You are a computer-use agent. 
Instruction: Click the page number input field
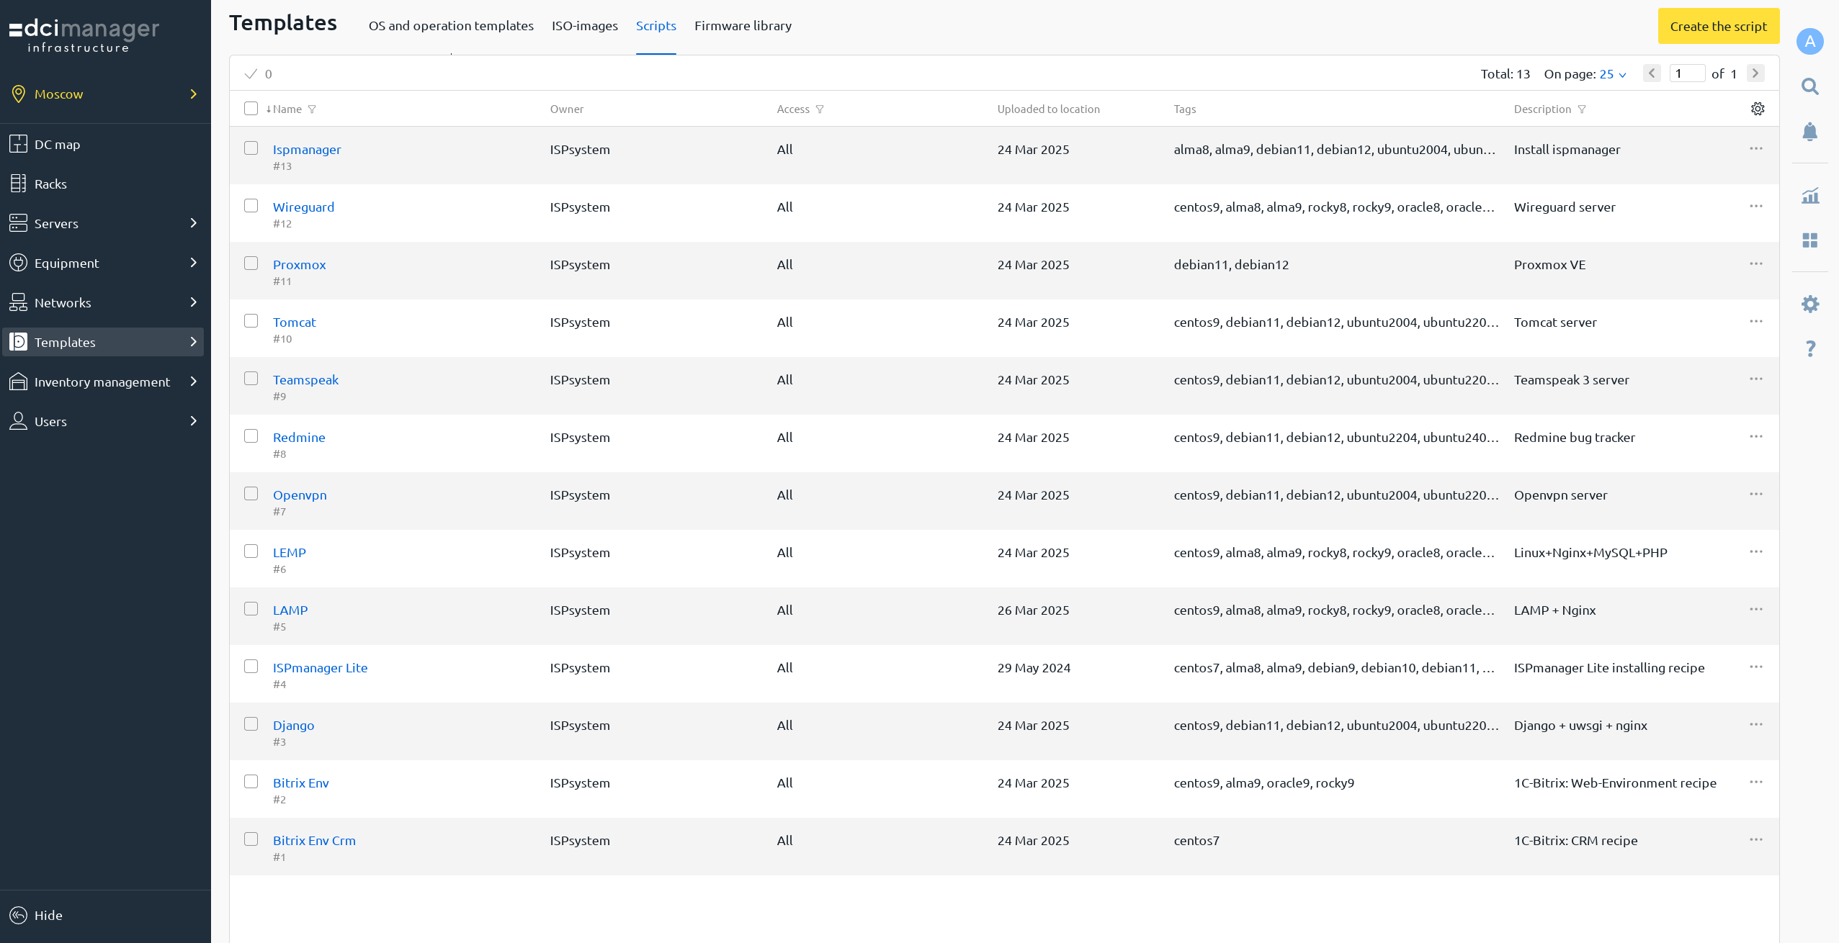click(1686, 73)
